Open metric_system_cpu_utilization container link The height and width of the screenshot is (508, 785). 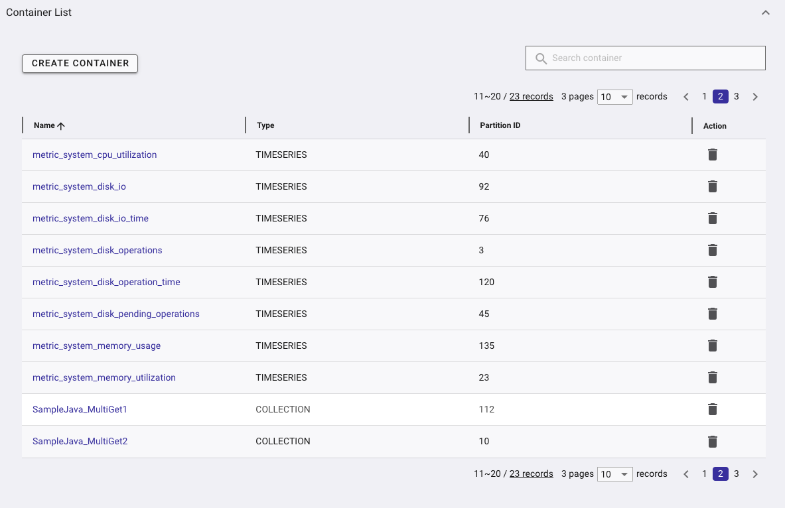tap(95, 155)
